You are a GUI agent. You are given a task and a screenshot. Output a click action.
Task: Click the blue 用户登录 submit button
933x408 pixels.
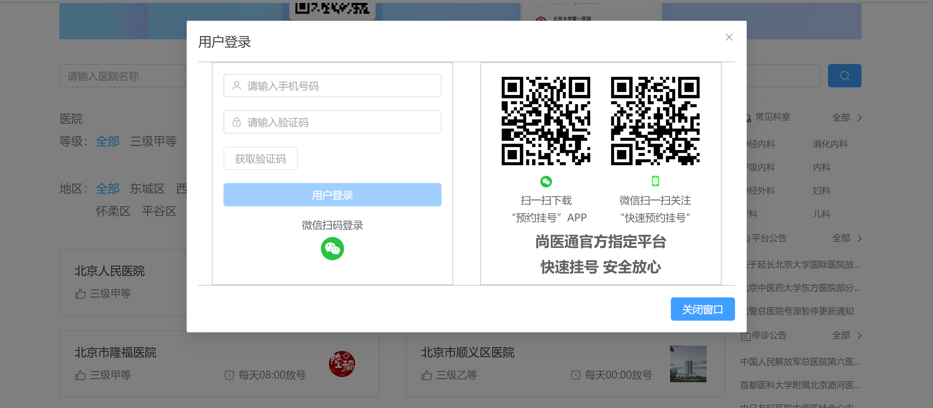click(332, 195)
